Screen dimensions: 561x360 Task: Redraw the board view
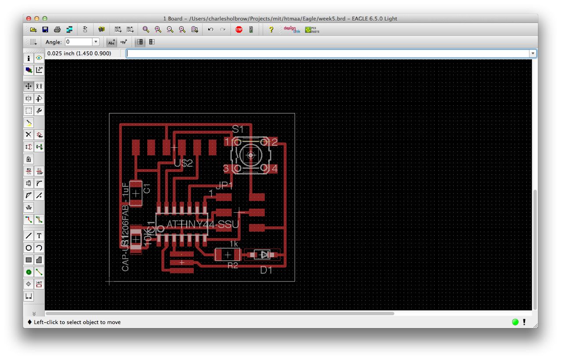click(x=182, y=29)
